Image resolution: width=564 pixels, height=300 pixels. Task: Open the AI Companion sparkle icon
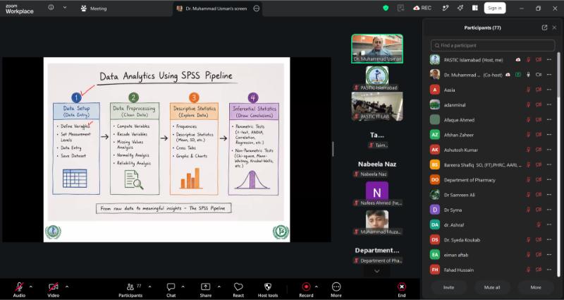coord(460,8)
